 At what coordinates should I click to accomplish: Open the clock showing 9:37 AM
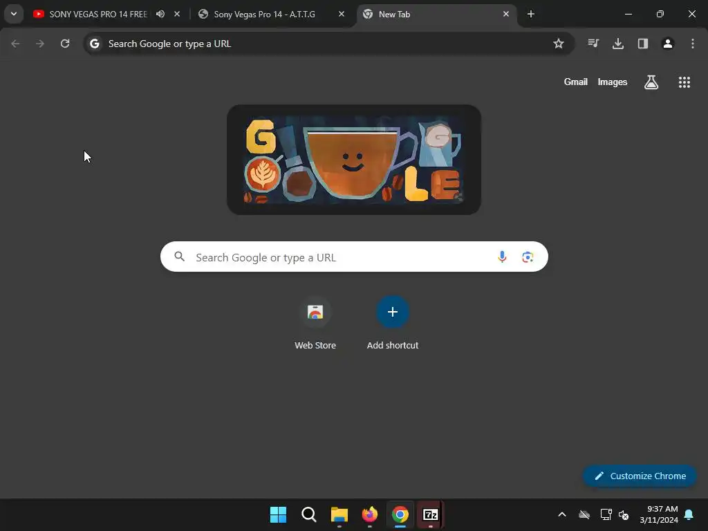click(659, 514)
